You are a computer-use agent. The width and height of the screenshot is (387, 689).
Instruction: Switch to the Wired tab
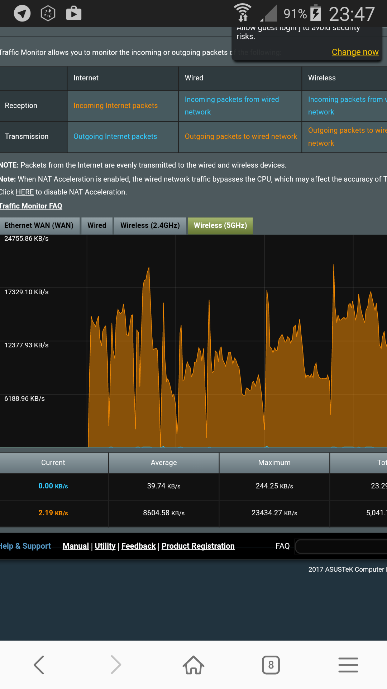[x=97, y=226]
